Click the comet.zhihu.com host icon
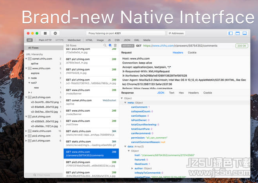Image resolution: width=258 pixels, height=183 pixels. tap(30, 59)
